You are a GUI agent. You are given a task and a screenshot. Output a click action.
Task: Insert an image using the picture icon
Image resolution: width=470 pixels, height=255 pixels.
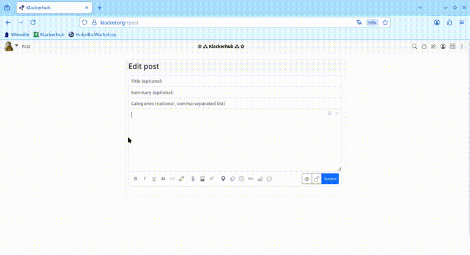pyautogui.click(x=202, y=179)
